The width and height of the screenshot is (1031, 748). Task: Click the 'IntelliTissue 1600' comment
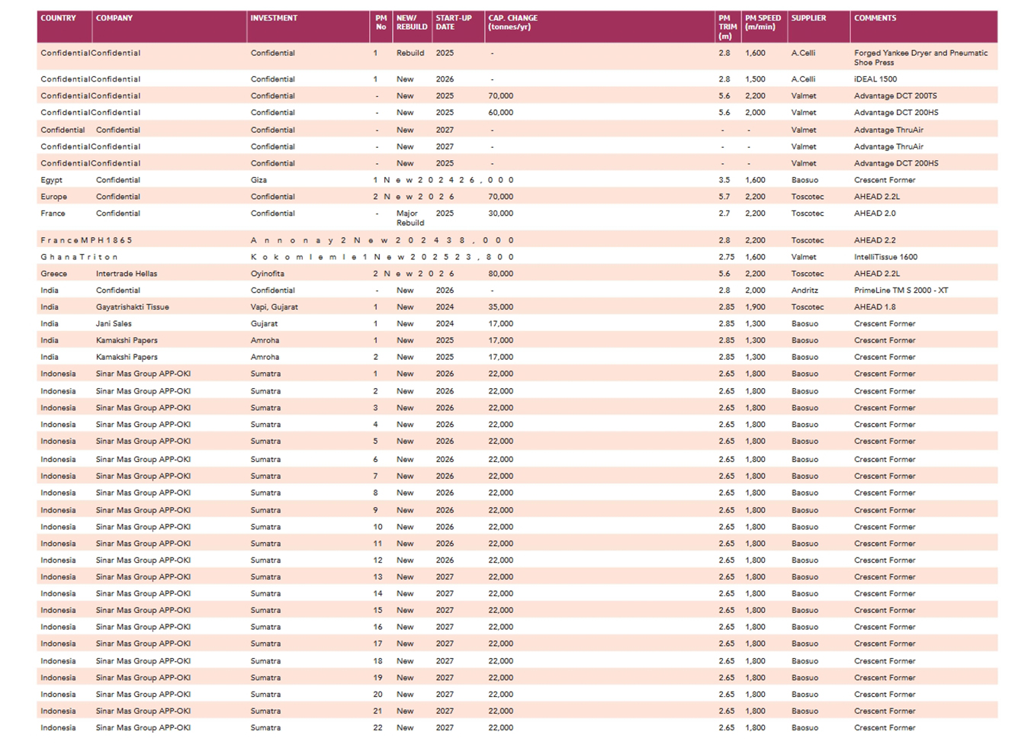pyautogui.click(x=886, y=258)
